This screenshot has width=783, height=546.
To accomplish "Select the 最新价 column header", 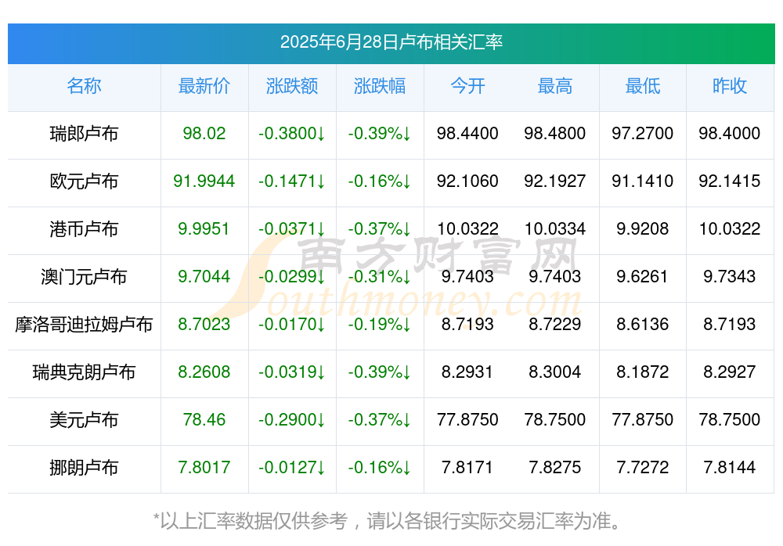I will click(x=204, y=86).
